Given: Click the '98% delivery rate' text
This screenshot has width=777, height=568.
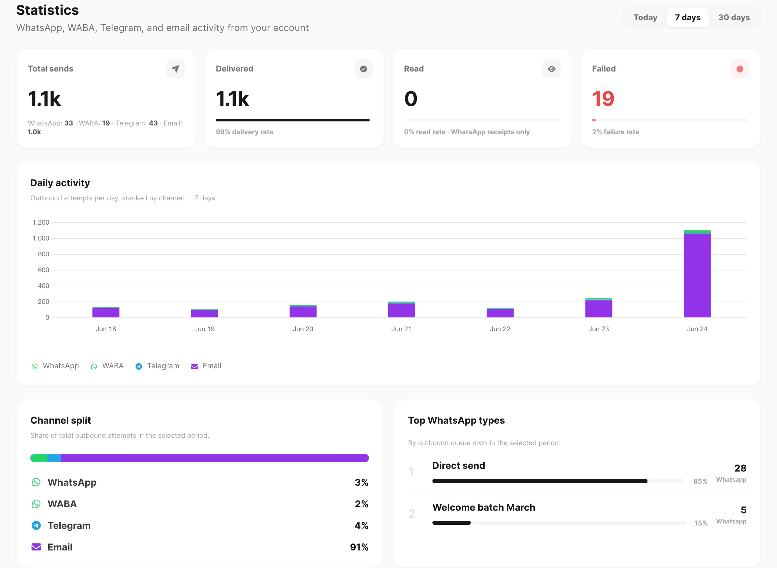Looking at the screenshot, I should tap(244, 132).
